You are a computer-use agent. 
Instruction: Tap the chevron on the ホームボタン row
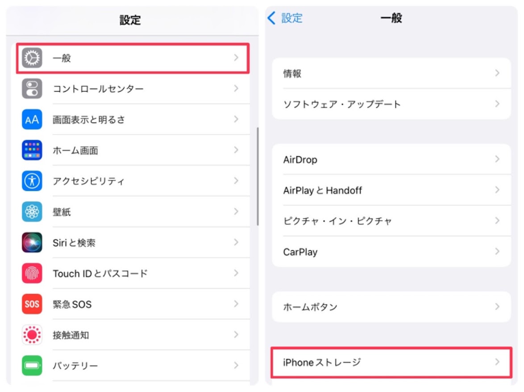[x=497, y=306]
